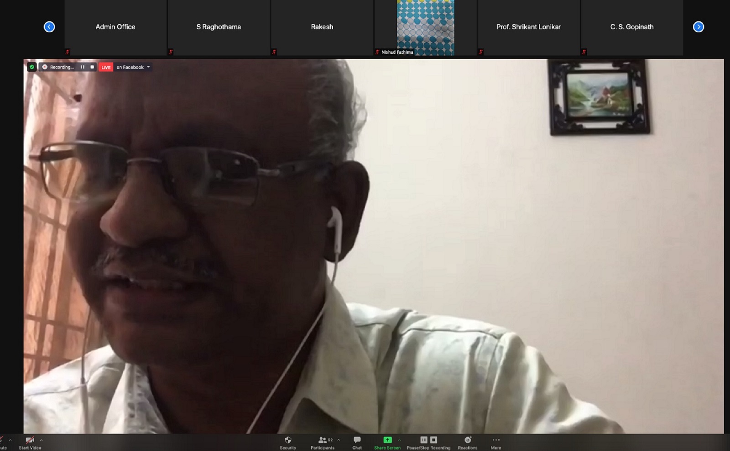Click the green encryption shield icon
The height and width of the screenshot is (451, 730).
point(31,67)
